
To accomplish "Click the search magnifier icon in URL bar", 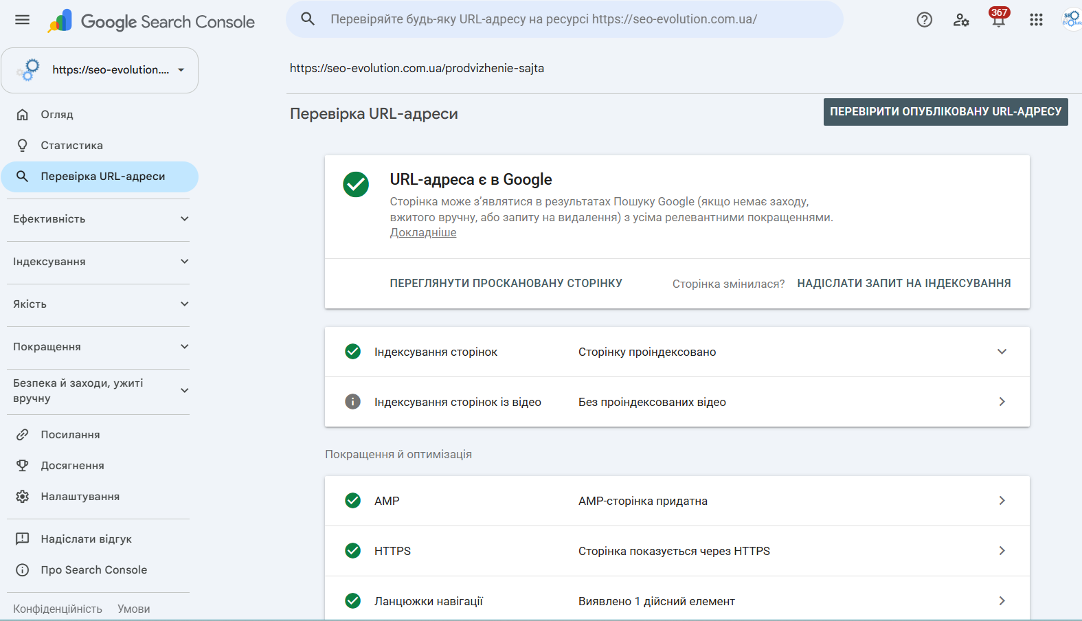I will click(x=308, y=19).
